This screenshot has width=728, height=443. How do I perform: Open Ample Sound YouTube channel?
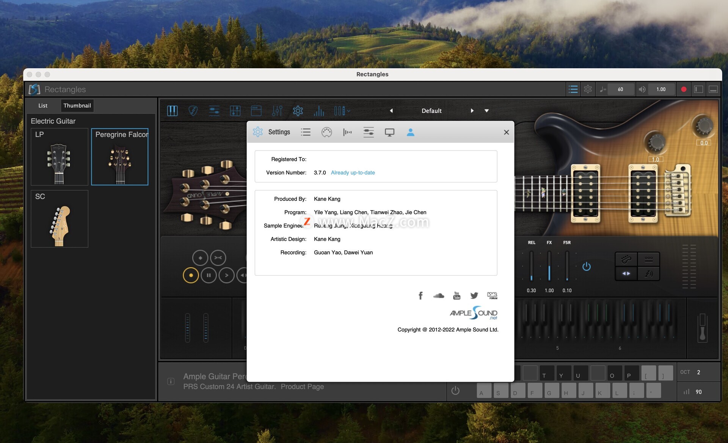[x=457, y=295]
